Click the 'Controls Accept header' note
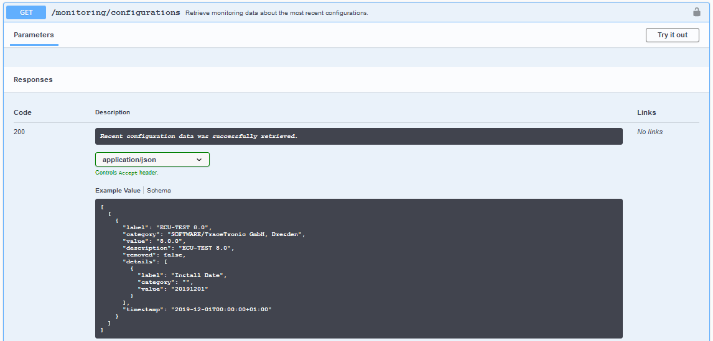The image size is (713, 341). 126,173
